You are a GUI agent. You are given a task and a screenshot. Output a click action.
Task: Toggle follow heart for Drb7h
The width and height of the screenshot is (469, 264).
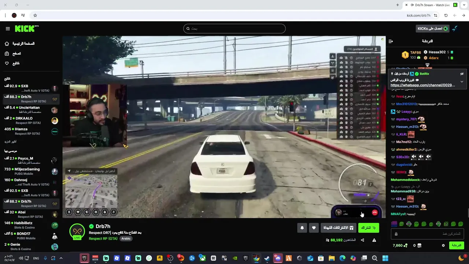pyautogui.click(x=314, y=228)
